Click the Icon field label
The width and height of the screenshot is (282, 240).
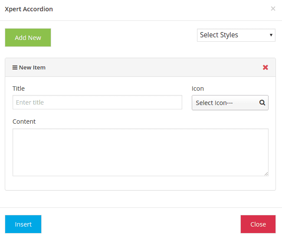coord(197,89)
